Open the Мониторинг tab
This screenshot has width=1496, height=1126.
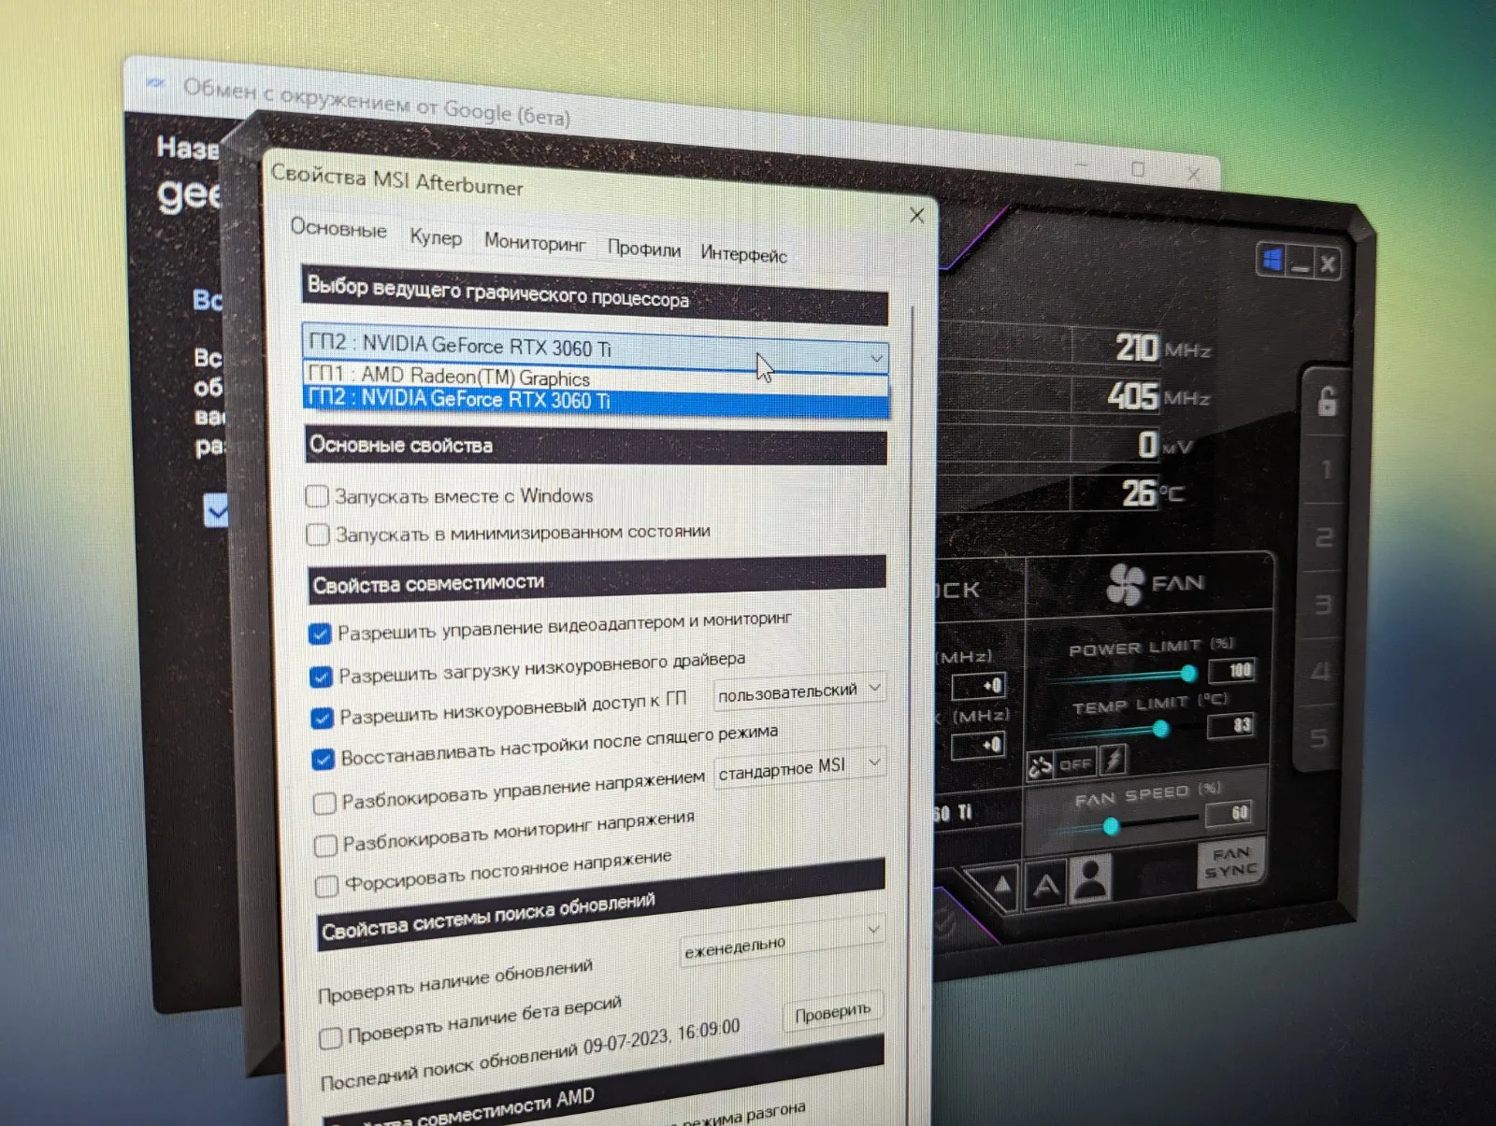tap(535, 242)
